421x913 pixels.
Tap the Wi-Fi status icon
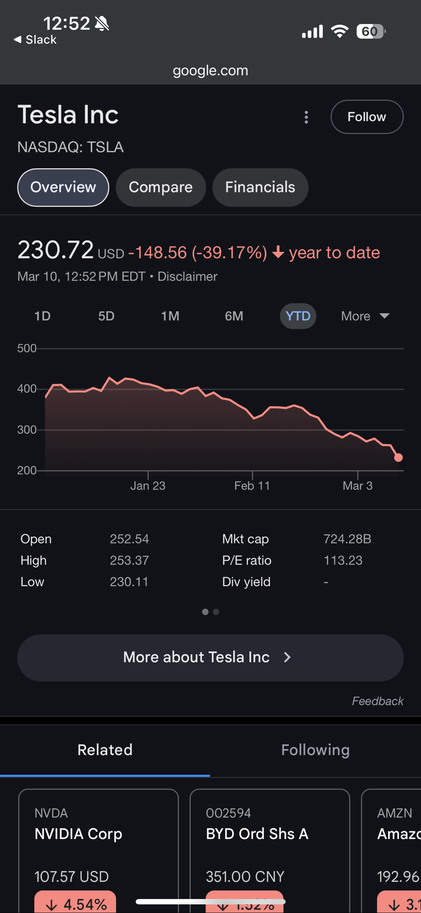pyautogui.click(x=339, y=31)
